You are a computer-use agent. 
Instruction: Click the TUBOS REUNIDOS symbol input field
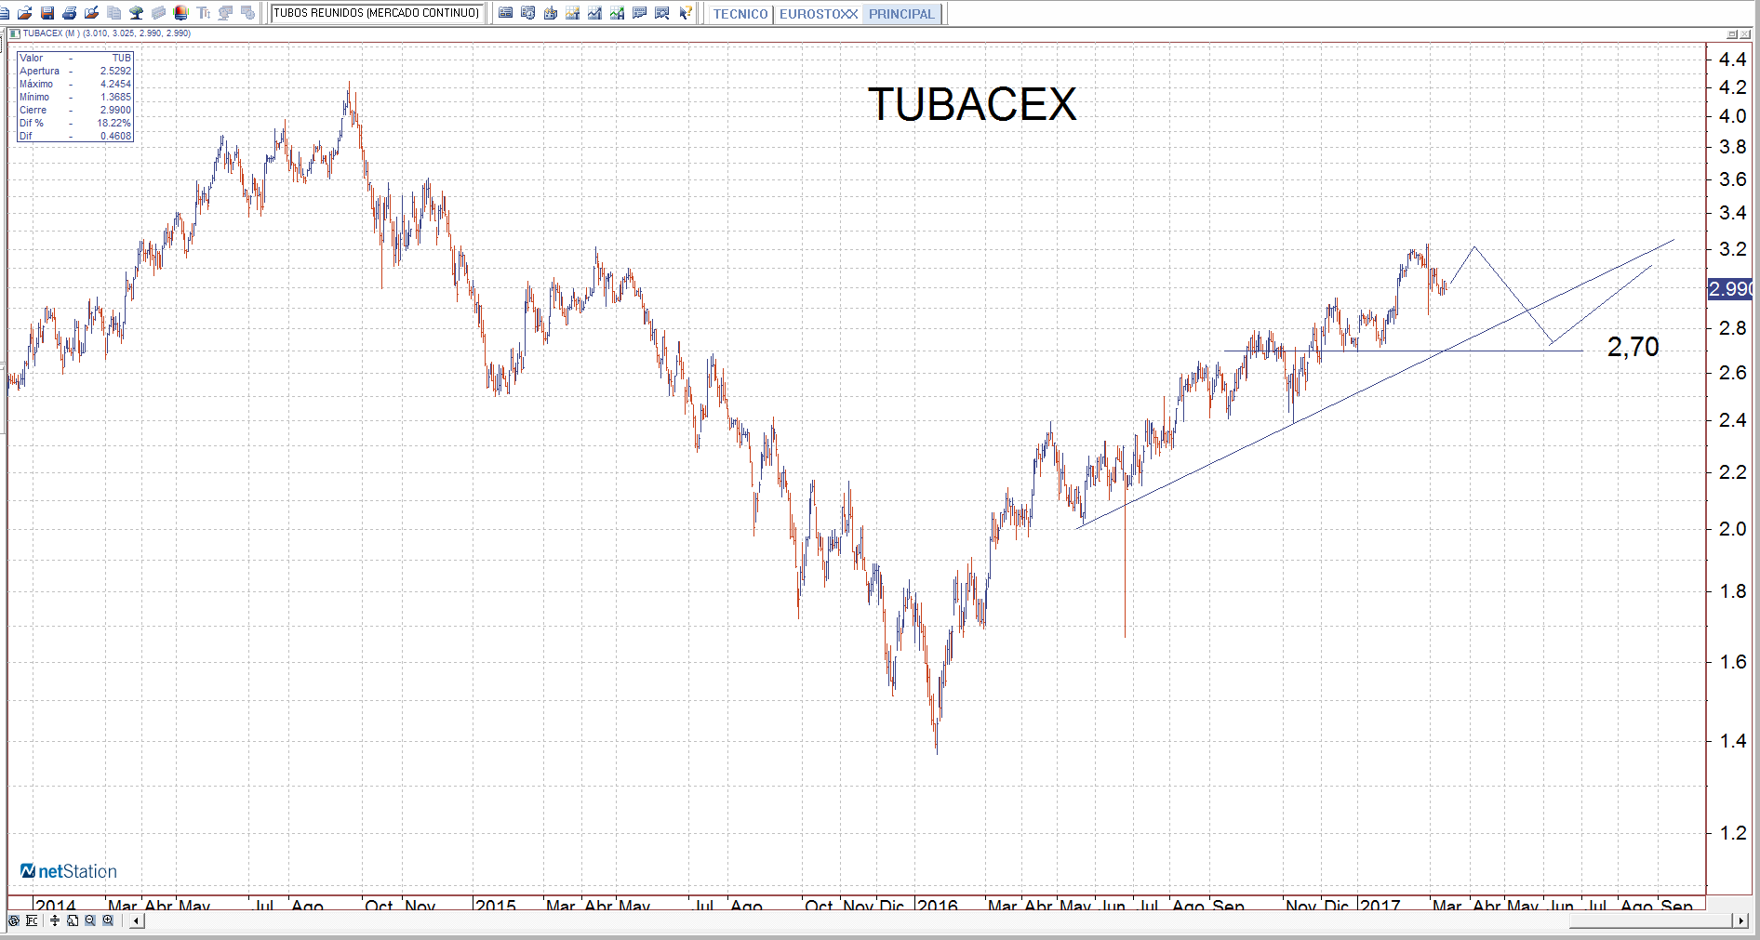pyautogui.click(x=377, y=13)
